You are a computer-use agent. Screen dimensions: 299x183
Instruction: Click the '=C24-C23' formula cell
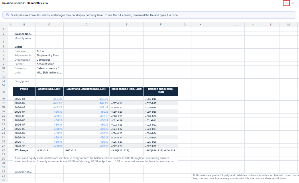[x=127, y=133]
